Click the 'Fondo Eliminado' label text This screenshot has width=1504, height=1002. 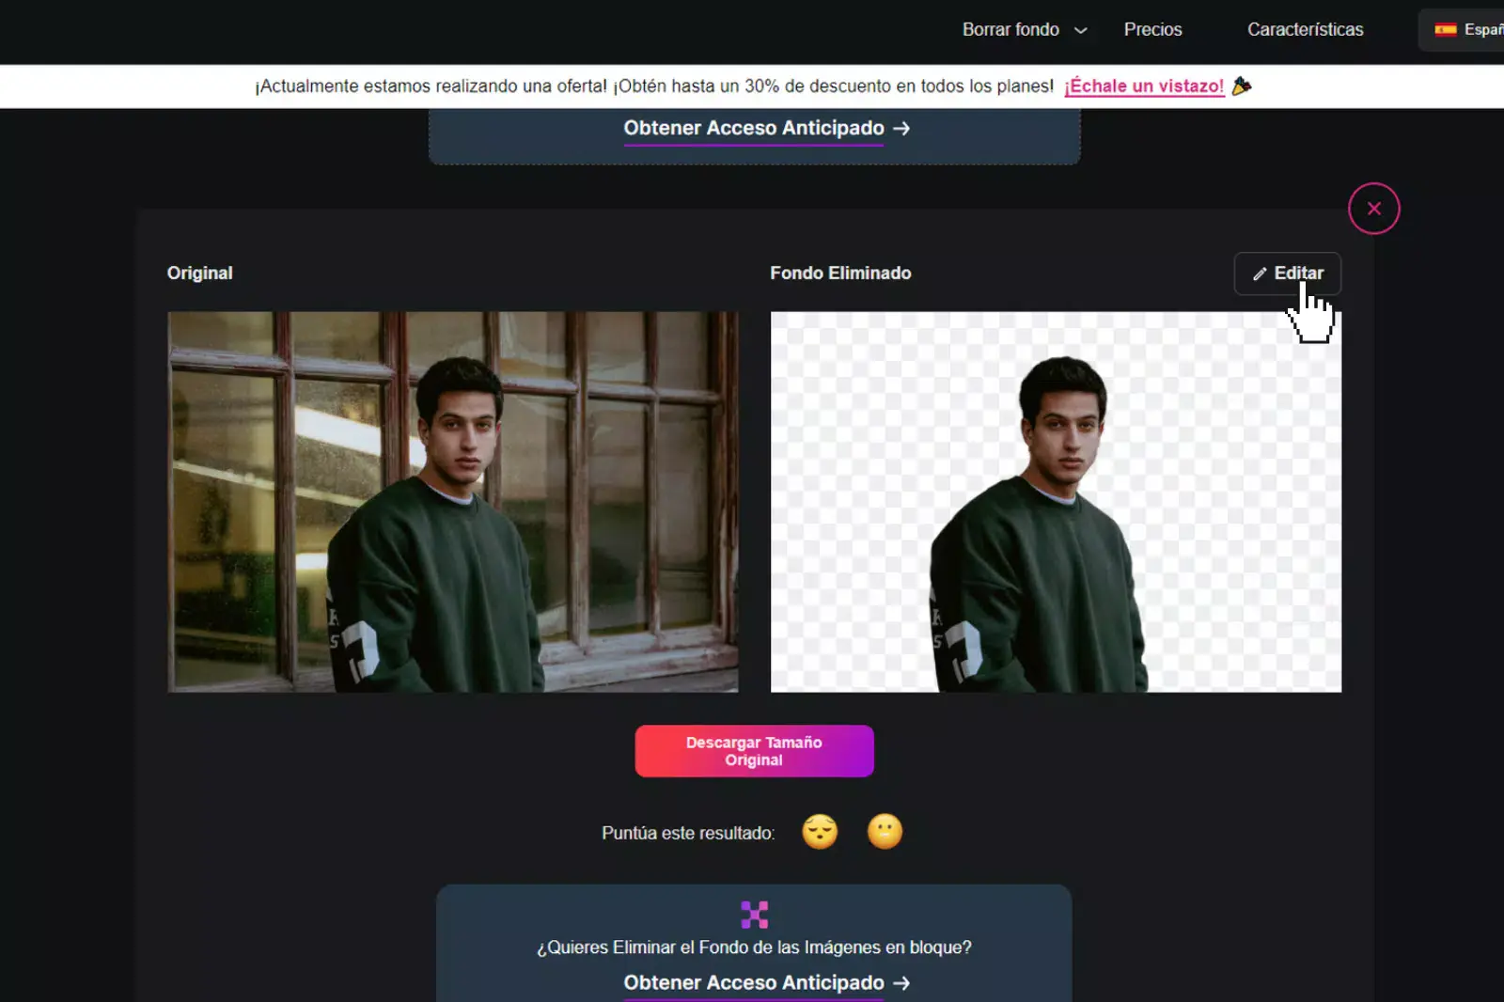pyautogui.click(x=840, y=274)
